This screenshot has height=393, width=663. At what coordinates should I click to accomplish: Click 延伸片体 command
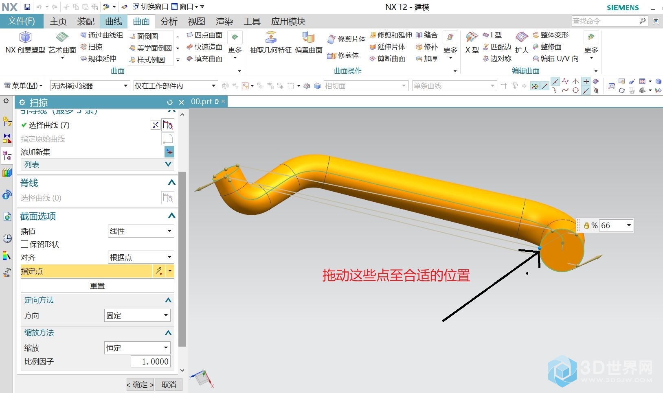(387, 47)
